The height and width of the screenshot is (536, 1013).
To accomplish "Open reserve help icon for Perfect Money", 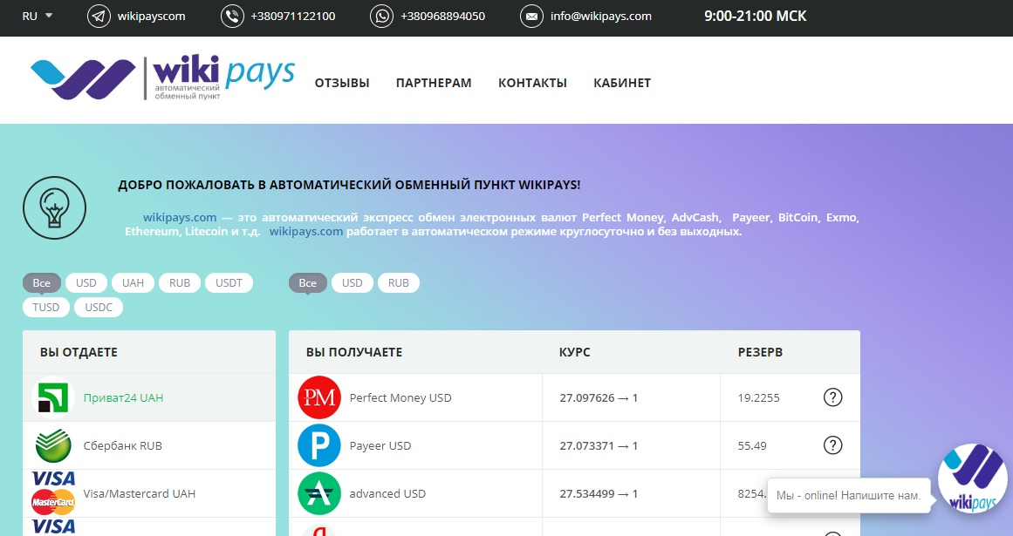I will click(x=832, y=397).
